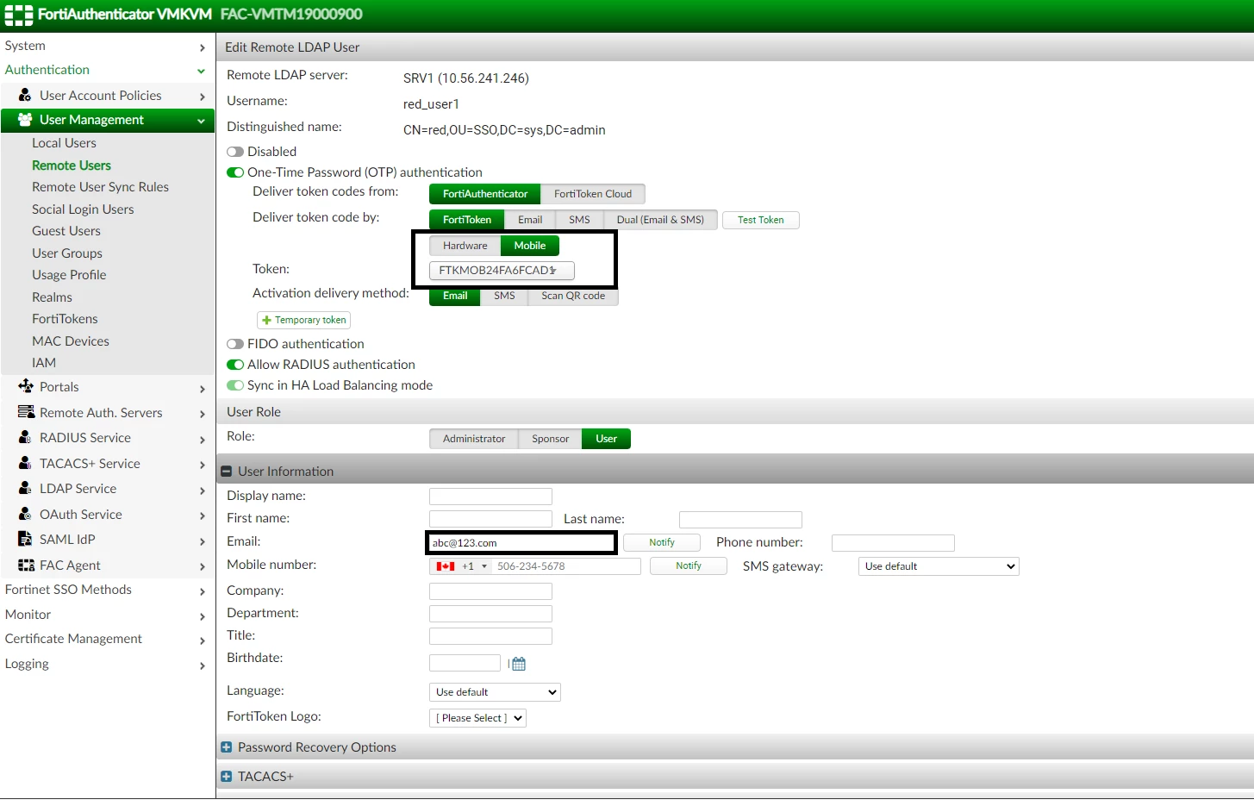The image size is (1254, 806).
Task: Open the Token FTKMOB24FA6FCAD selector
Action: 502,271
